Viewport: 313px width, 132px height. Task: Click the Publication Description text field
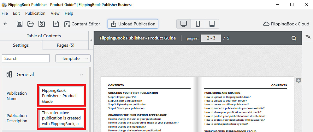(x=62, y=119)
